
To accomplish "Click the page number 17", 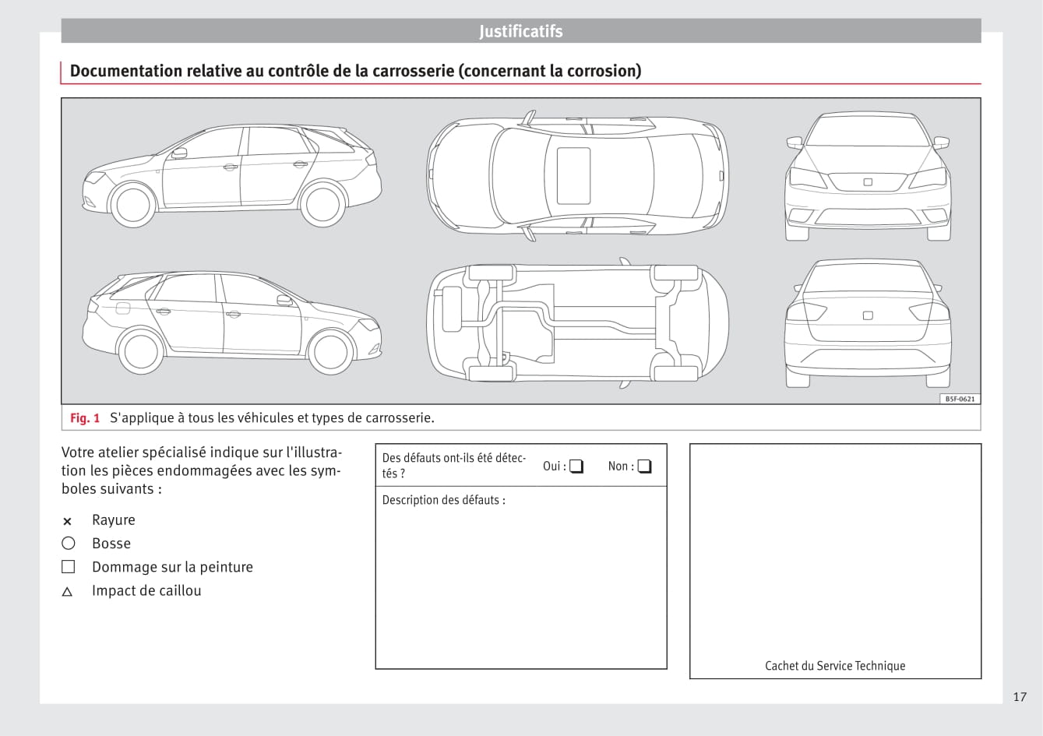I will pyautogui.click(x=1020, y=697).
